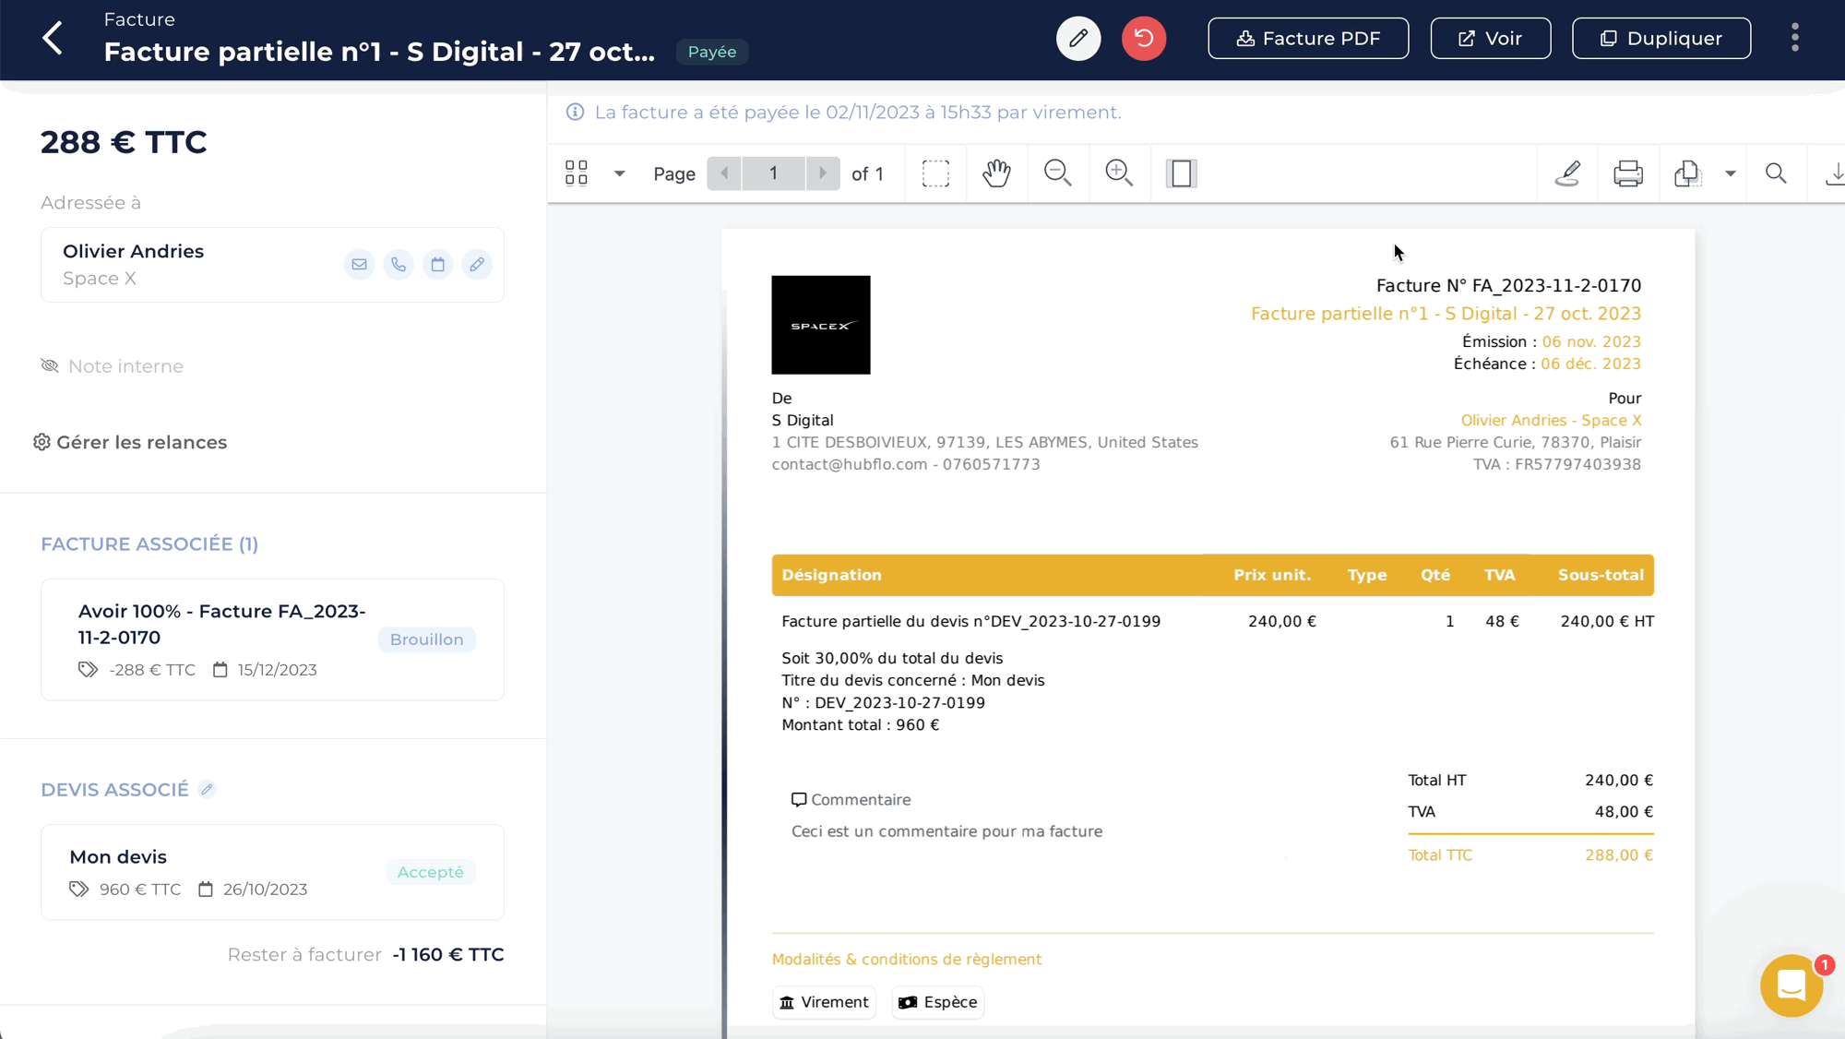Click the Payée status badge
The width and height of the screenshot is (1845, 1039).
click(712, 52)
